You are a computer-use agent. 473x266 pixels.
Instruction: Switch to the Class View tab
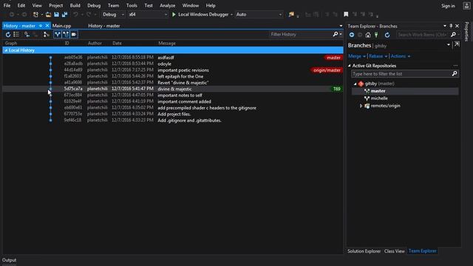click(394, 251)
